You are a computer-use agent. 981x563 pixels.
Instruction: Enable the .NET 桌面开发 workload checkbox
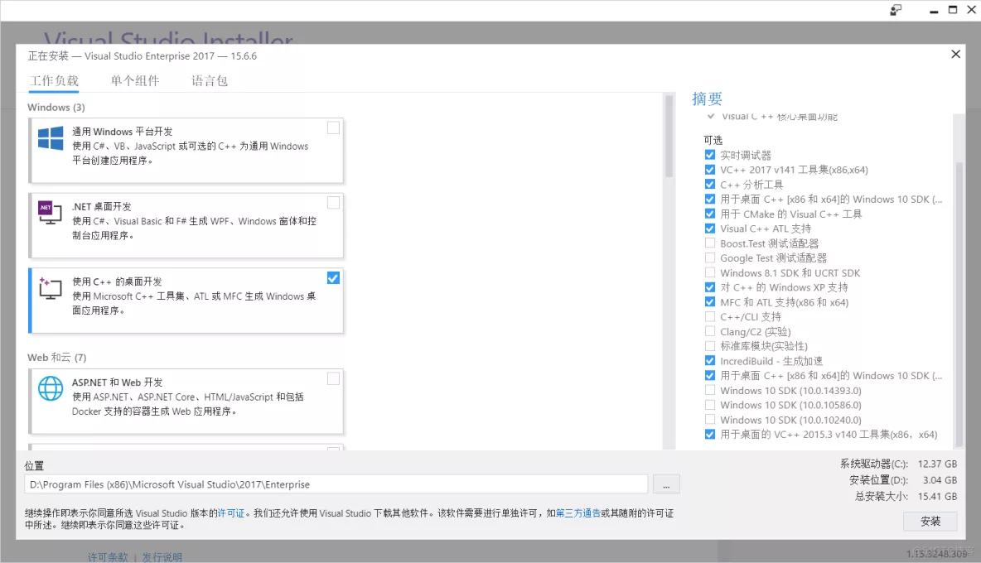pyautogui.click(x=333, y=203)
